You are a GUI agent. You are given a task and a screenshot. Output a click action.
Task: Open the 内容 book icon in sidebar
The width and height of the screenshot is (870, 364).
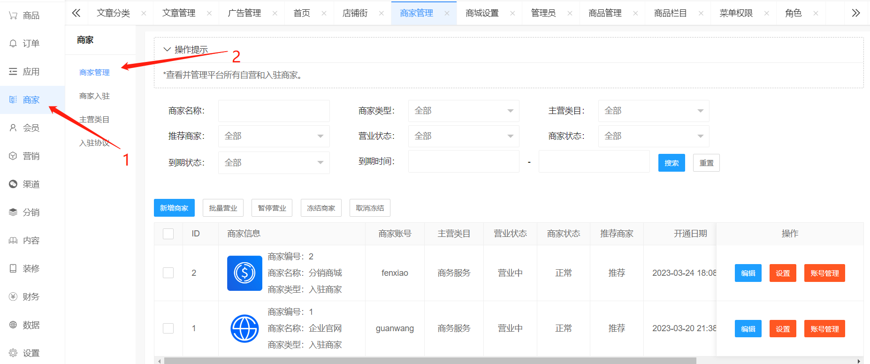click(13, 241)
